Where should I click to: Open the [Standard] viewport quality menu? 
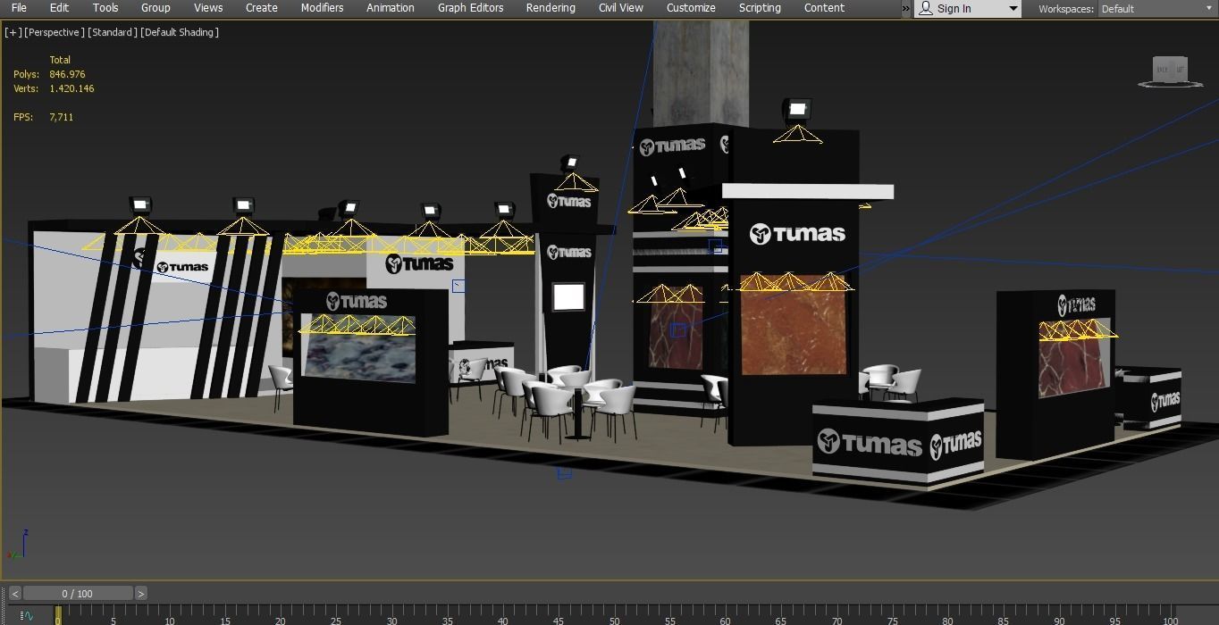(113, 32)
